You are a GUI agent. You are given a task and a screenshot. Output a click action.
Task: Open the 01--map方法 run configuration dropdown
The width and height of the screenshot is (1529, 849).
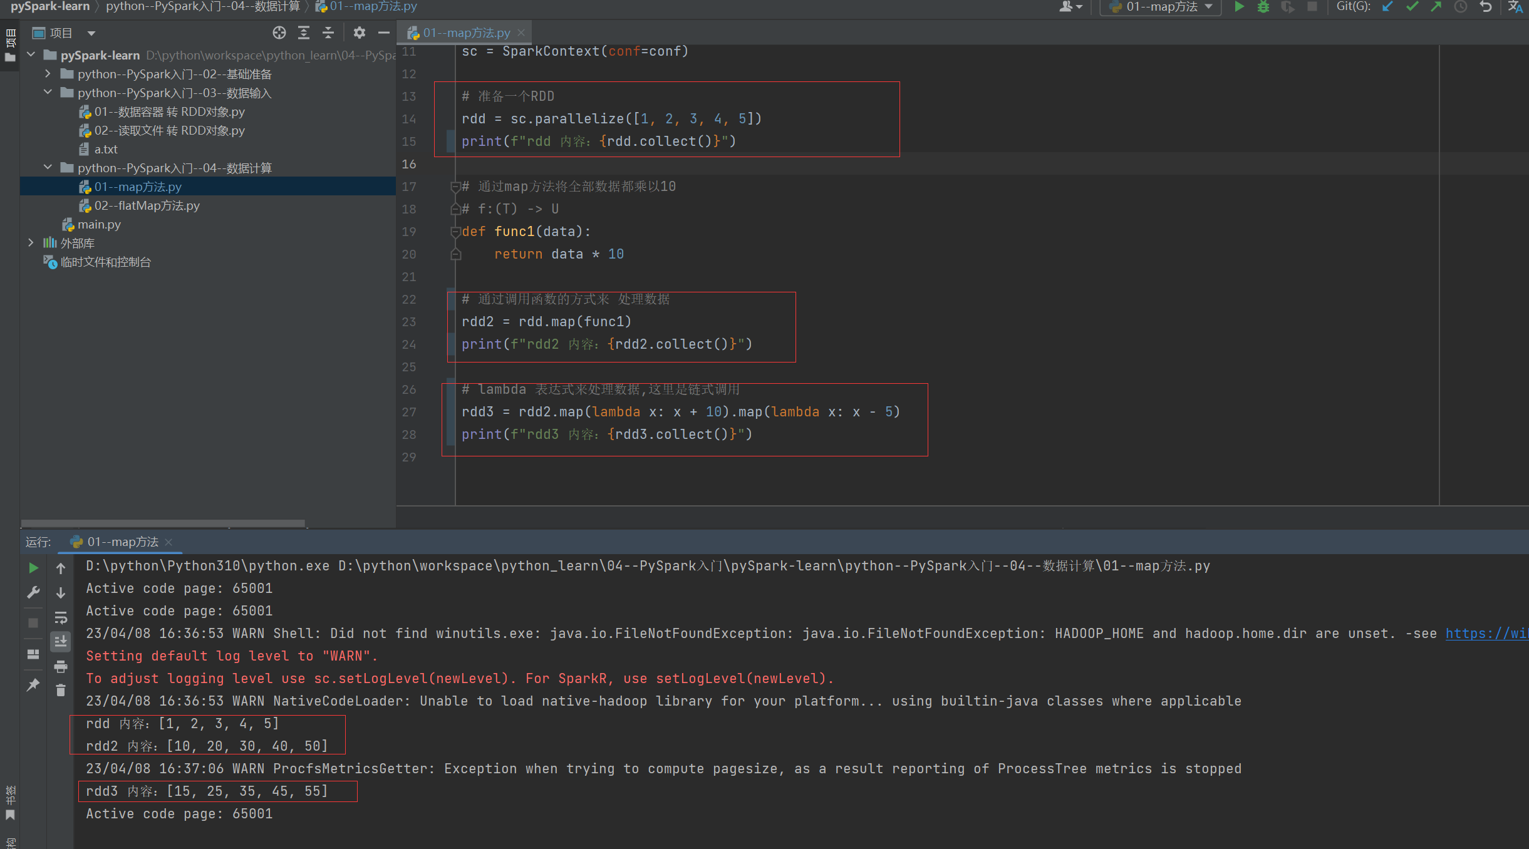tap(1161, 7)
